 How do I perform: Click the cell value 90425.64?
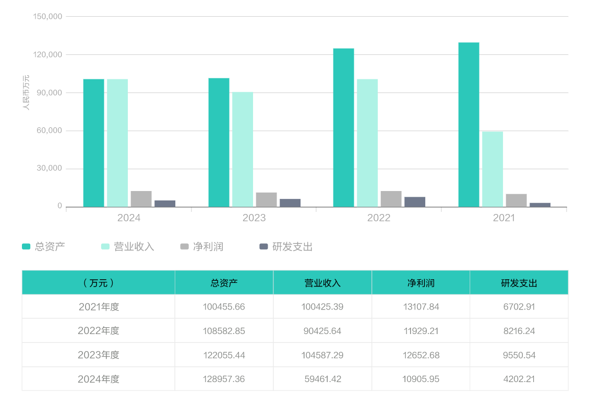(322, 331)
